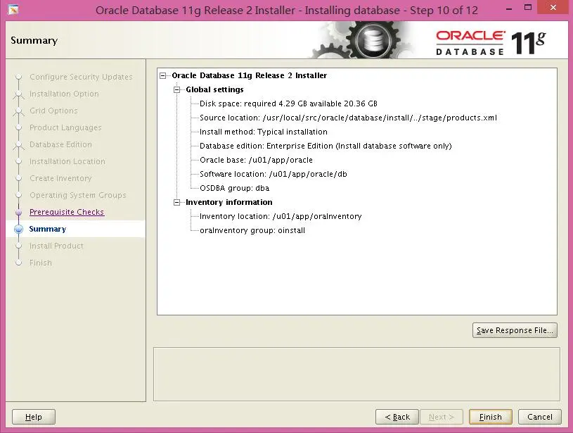Collapse the Inventory information tree node
Viewport: 573px width, 433px height.
[177, 202]
